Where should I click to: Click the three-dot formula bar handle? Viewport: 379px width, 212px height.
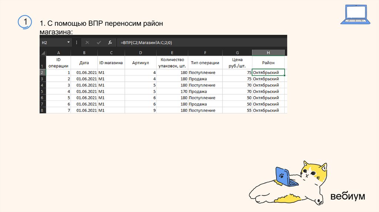[x=77, y=42]
